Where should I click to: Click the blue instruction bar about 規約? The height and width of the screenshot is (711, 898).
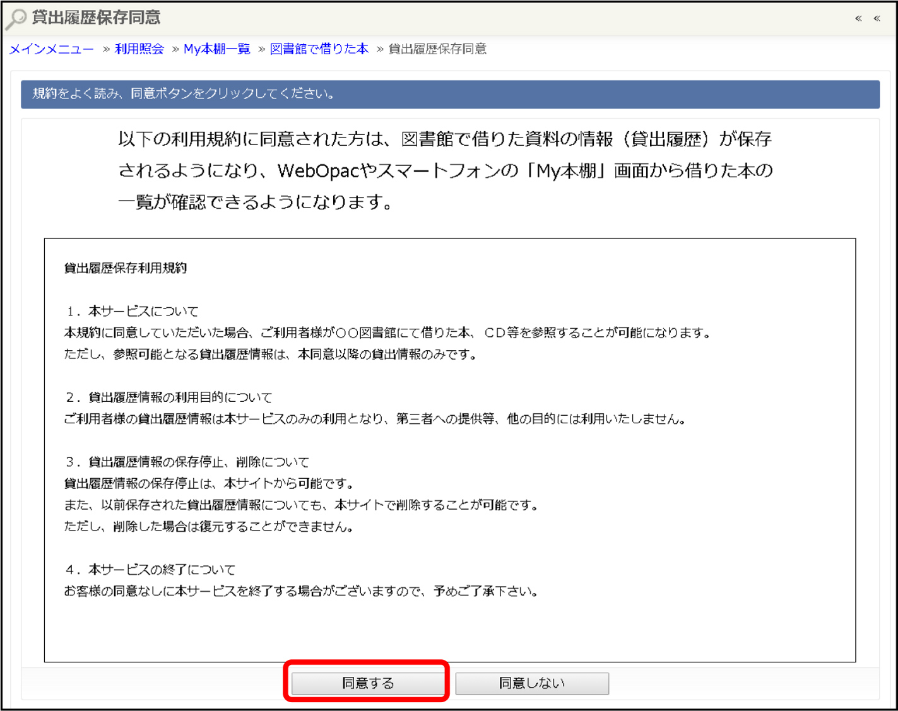449,94
